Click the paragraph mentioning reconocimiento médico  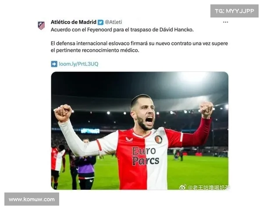139,47
